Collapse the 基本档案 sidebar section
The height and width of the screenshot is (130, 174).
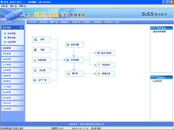21,27
